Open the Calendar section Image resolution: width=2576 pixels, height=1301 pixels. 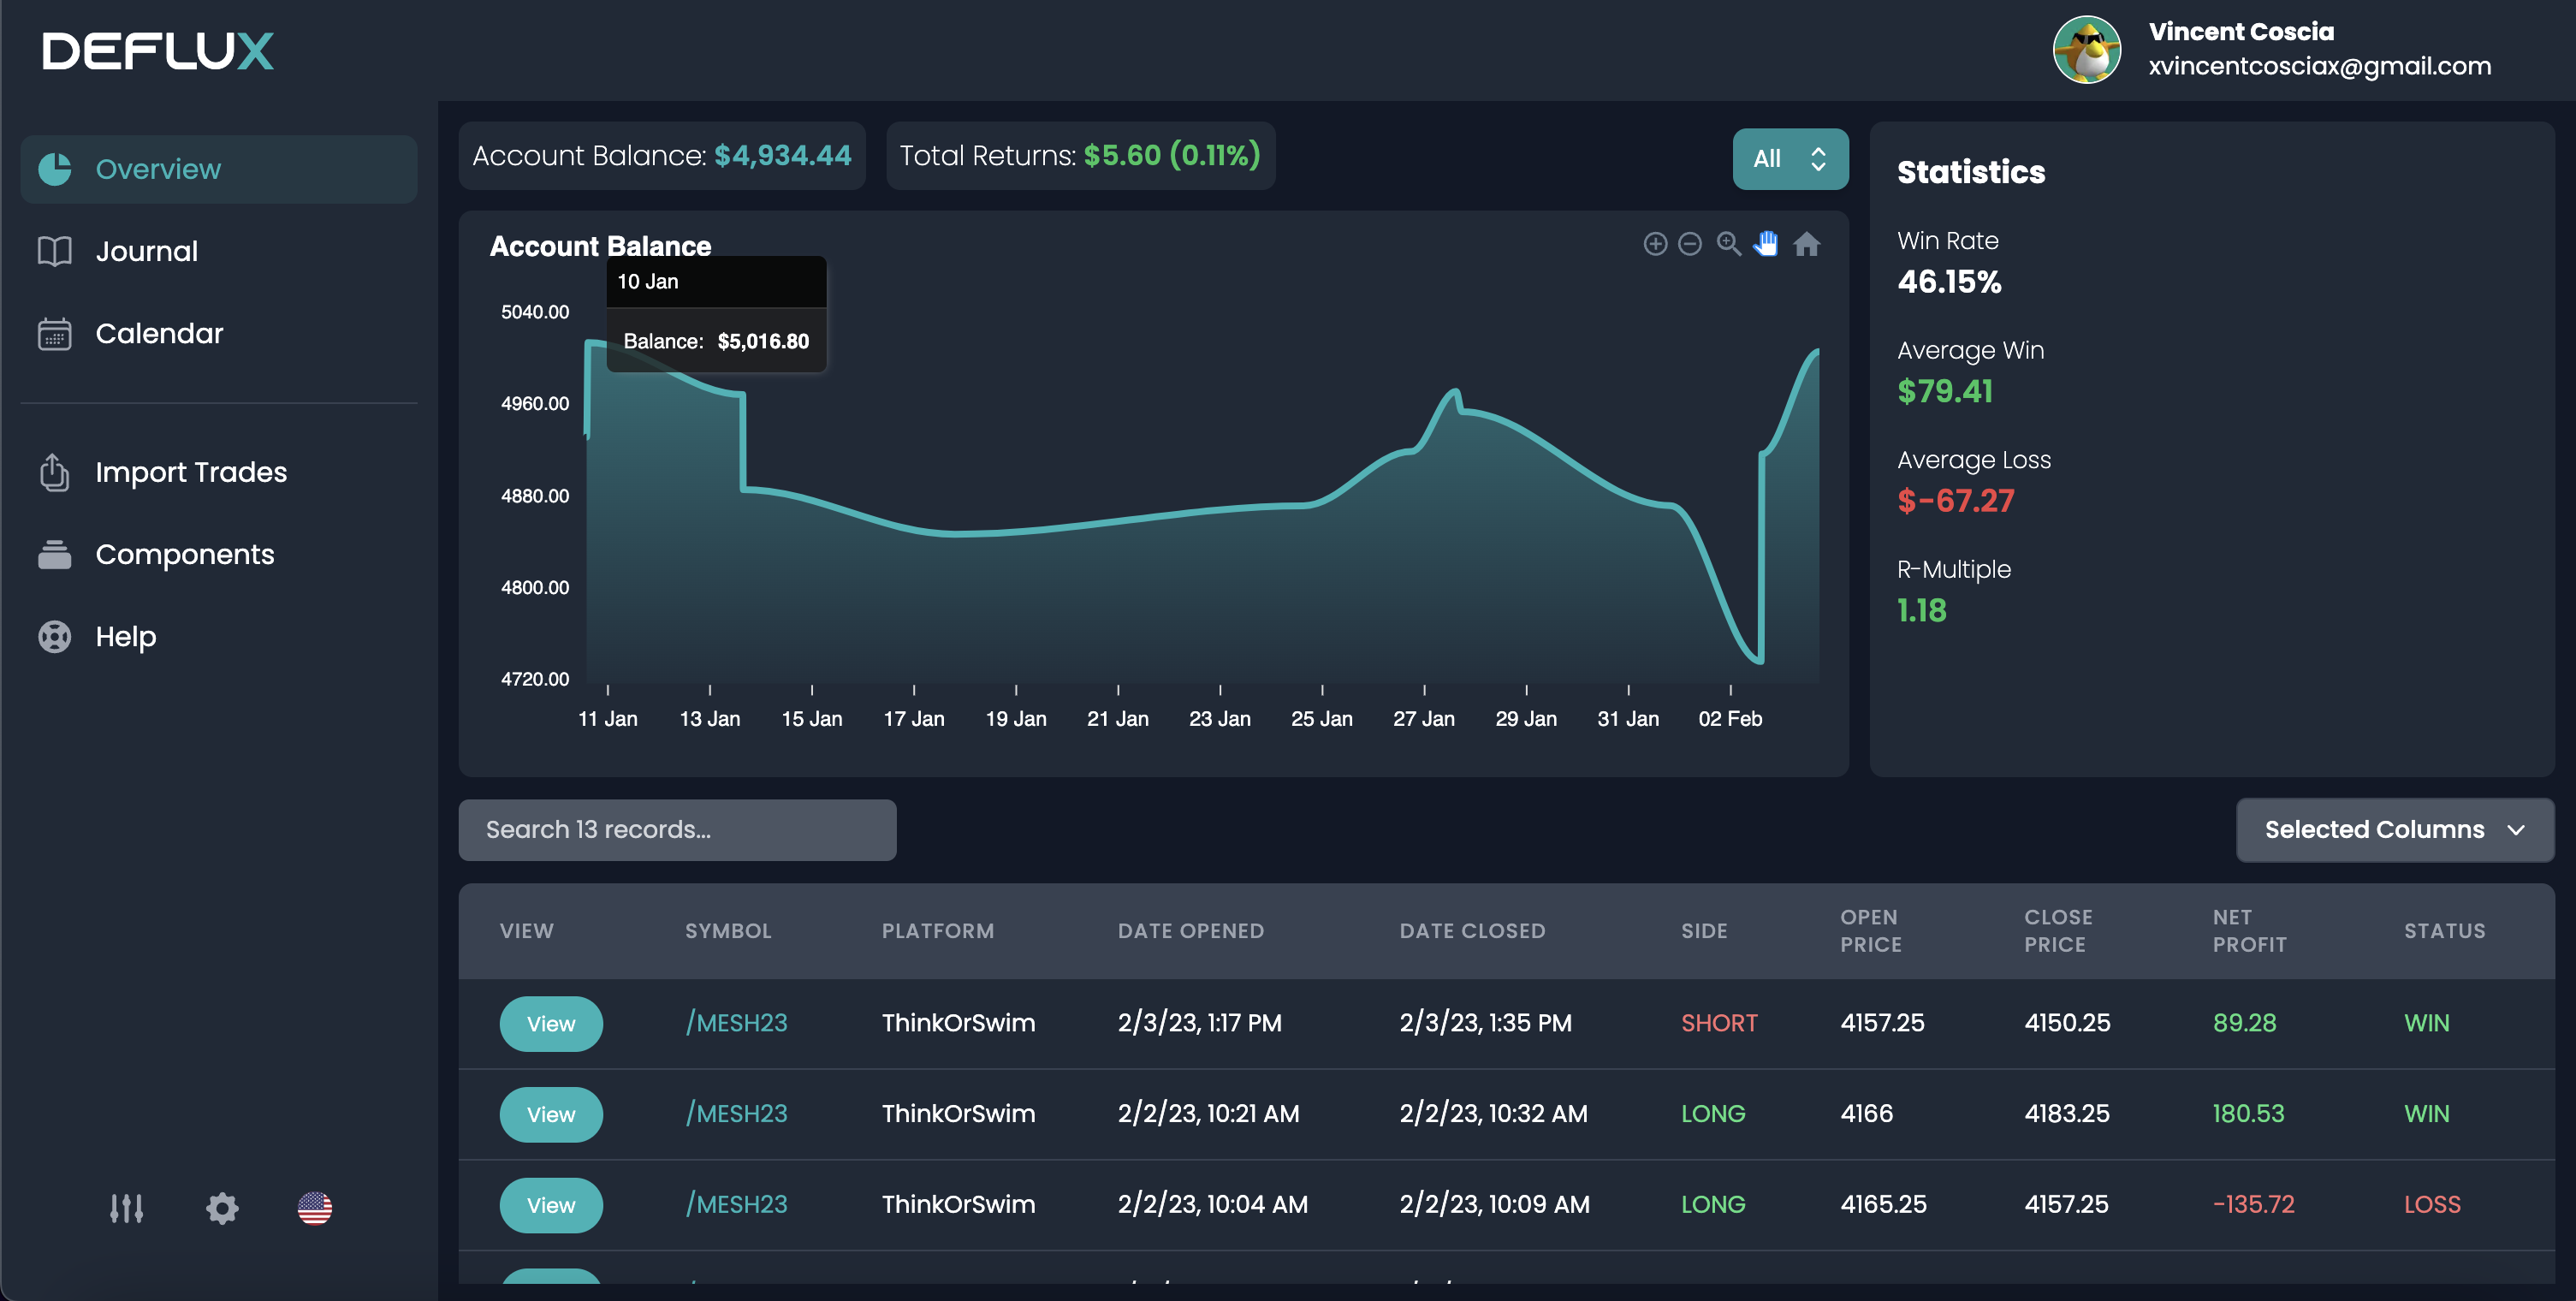(x=159, y=333)
